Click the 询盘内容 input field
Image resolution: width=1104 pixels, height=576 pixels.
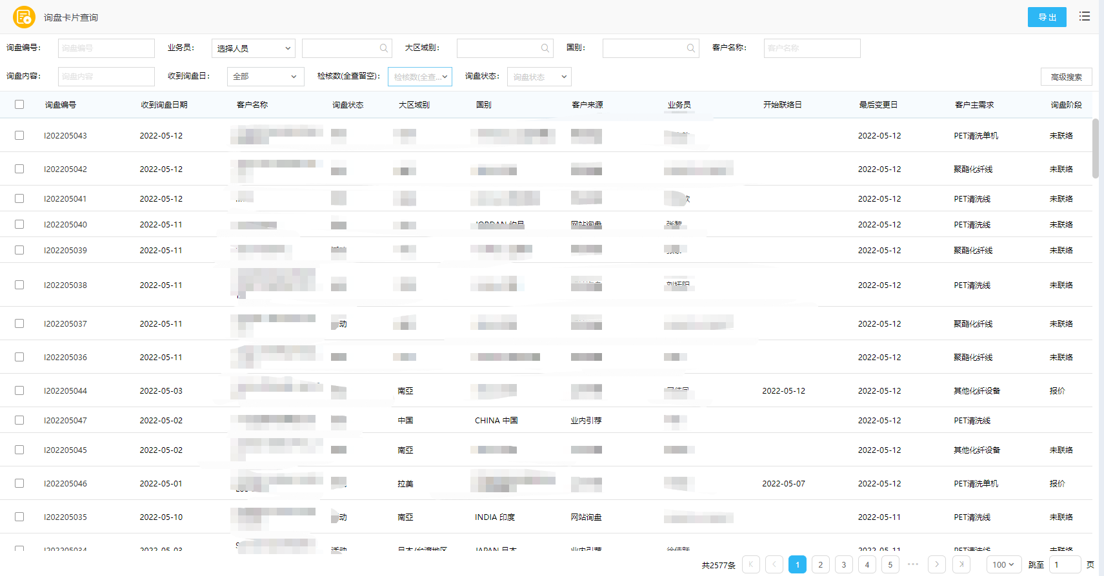coord(106,77)
